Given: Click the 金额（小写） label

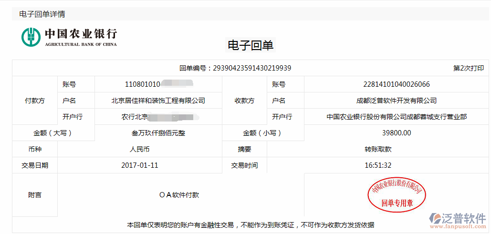Looking at the screenshot, I should coord(263,133).
